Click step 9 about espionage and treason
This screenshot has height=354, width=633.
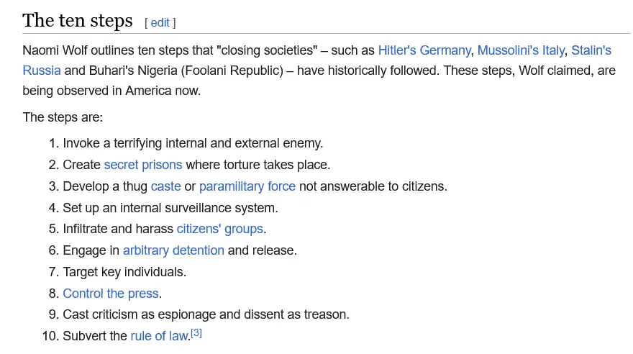[x=206, y=314]
